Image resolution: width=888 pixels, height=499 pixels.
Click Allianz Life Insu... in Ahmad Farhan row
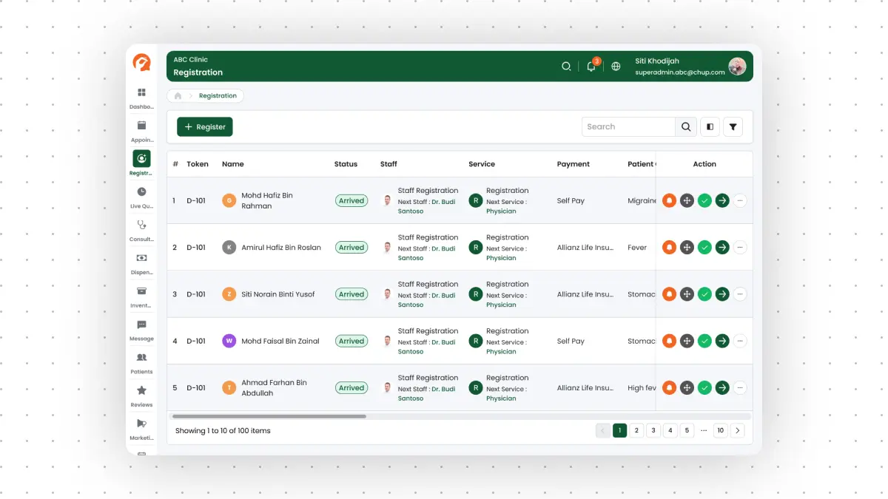[585, 387]
